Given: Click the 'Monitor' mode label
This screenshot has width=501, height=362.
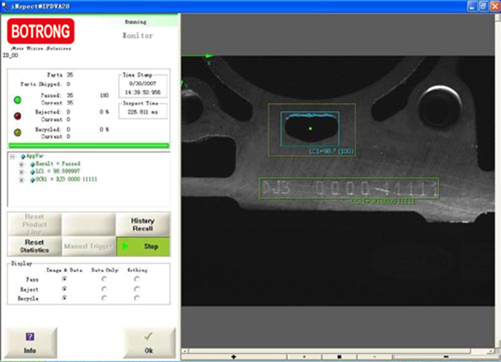Looking at the screenshot, I should [138, 35].
